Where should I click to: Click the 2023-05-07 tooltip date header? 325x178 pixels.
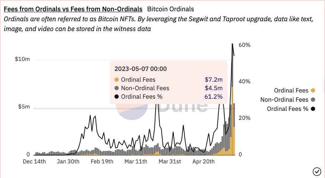pos(141,69)
